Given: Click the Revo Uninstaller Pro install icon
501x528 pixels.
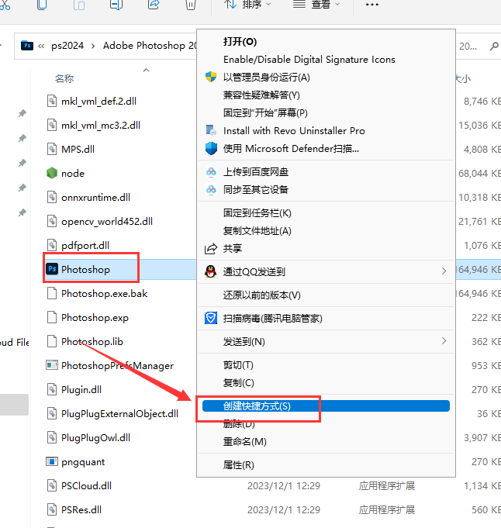Looking at the screenshot, I should click(210, 131).
